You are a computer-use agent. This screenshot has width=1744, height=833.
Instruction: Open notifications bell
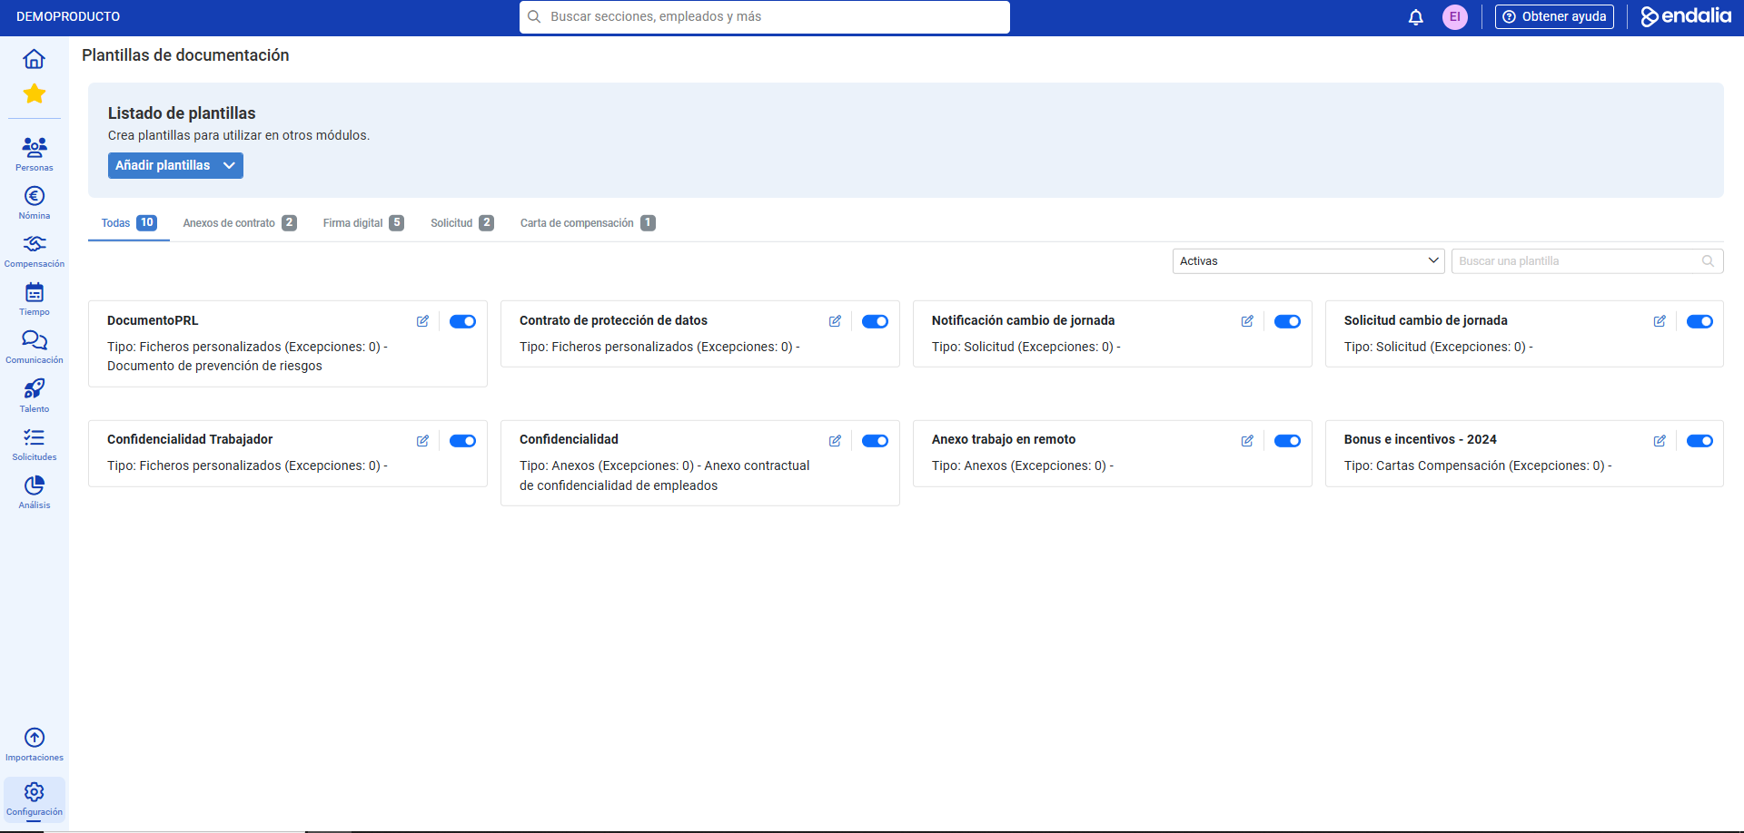[x=1415, y=17]
